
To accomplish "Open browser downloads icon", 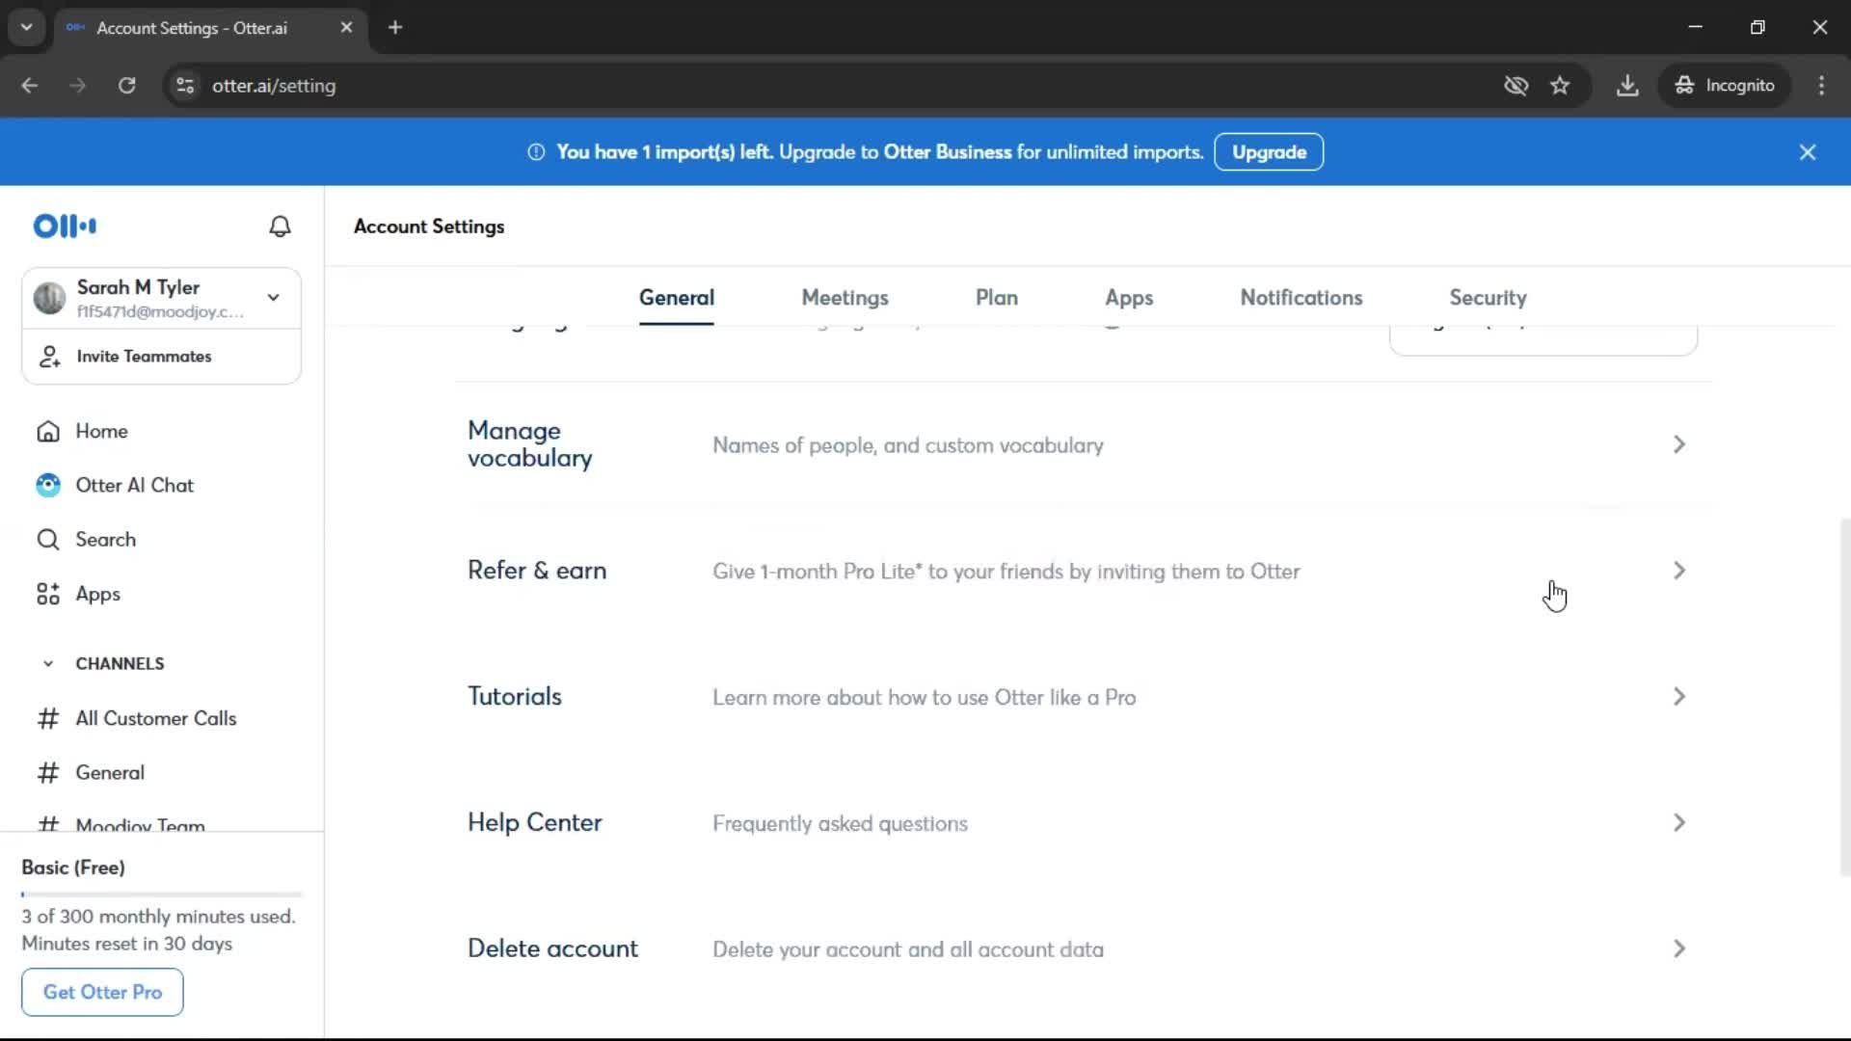I will (x=1627, y=86).
